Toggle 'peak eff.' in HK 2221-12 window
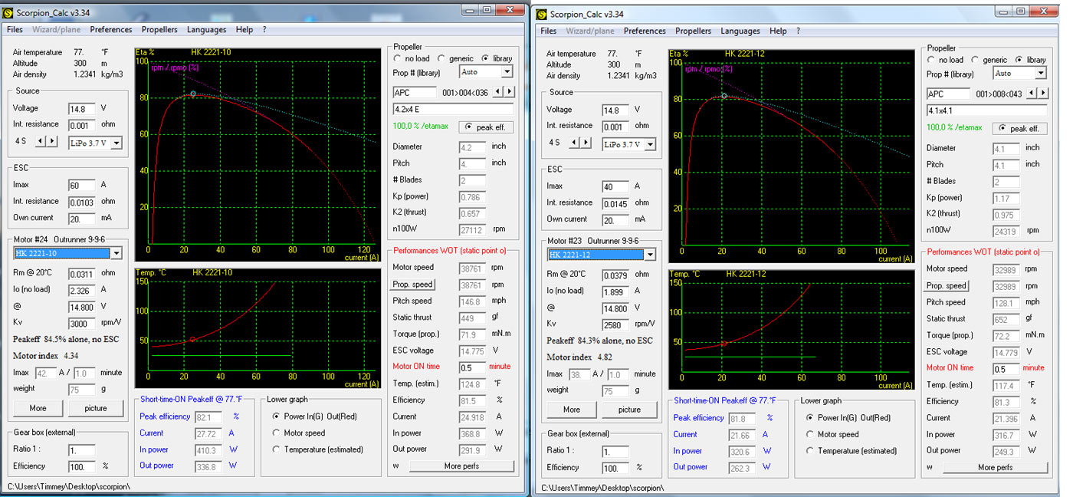The image size is (1073, 497). click(x=1020, y=128)
